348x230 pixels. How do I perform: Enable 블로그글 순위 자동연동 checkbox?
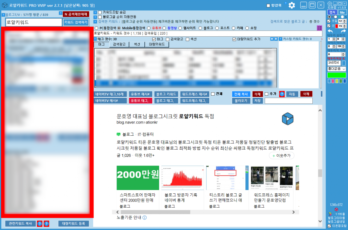pos(100,17)
